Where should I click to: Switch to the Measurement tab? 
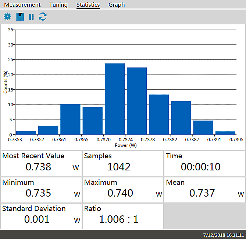pyautogui.click(x=22, y=5)
